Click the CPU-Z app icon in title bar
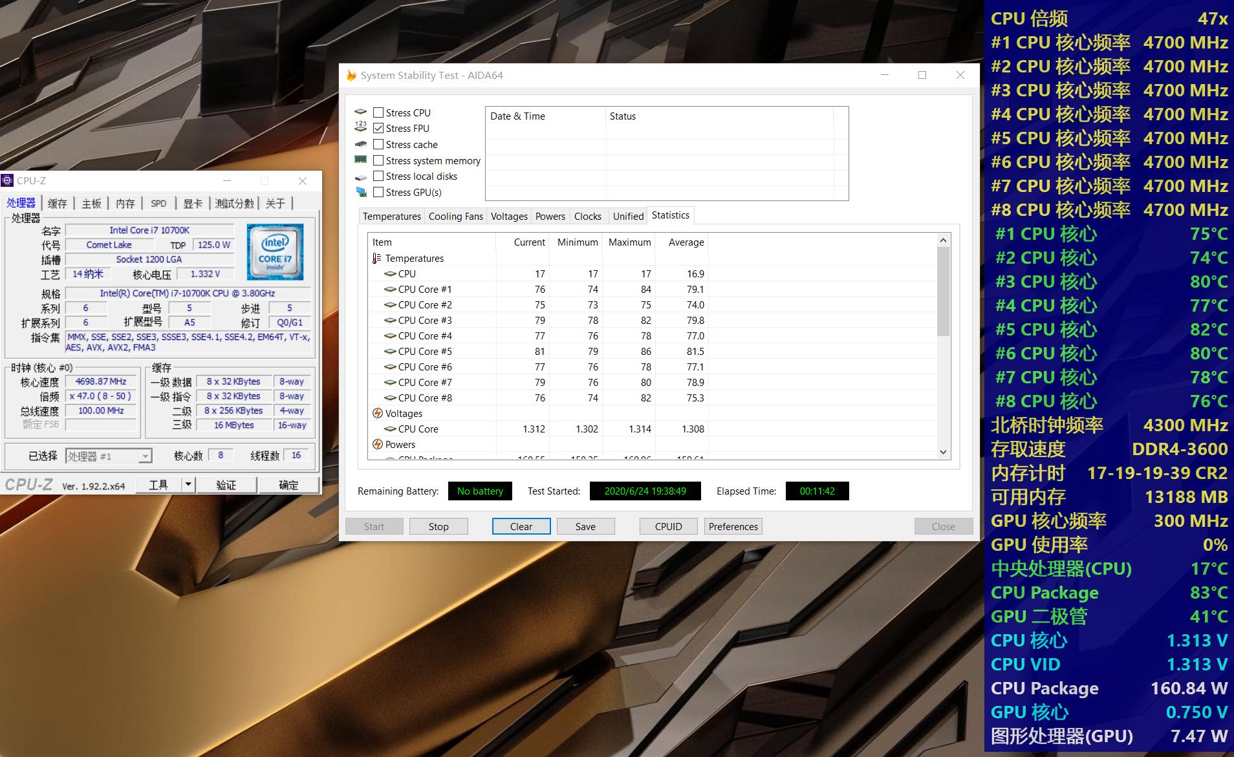 [8, 180]
